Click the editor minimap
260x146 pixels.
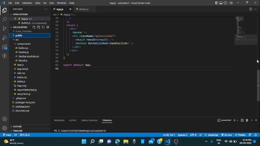[x=245, y=31]
